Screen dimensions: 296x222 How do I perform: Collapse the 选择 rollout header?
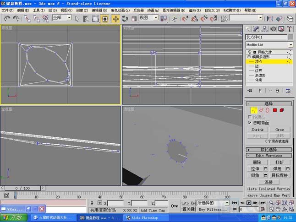point(269,103)
